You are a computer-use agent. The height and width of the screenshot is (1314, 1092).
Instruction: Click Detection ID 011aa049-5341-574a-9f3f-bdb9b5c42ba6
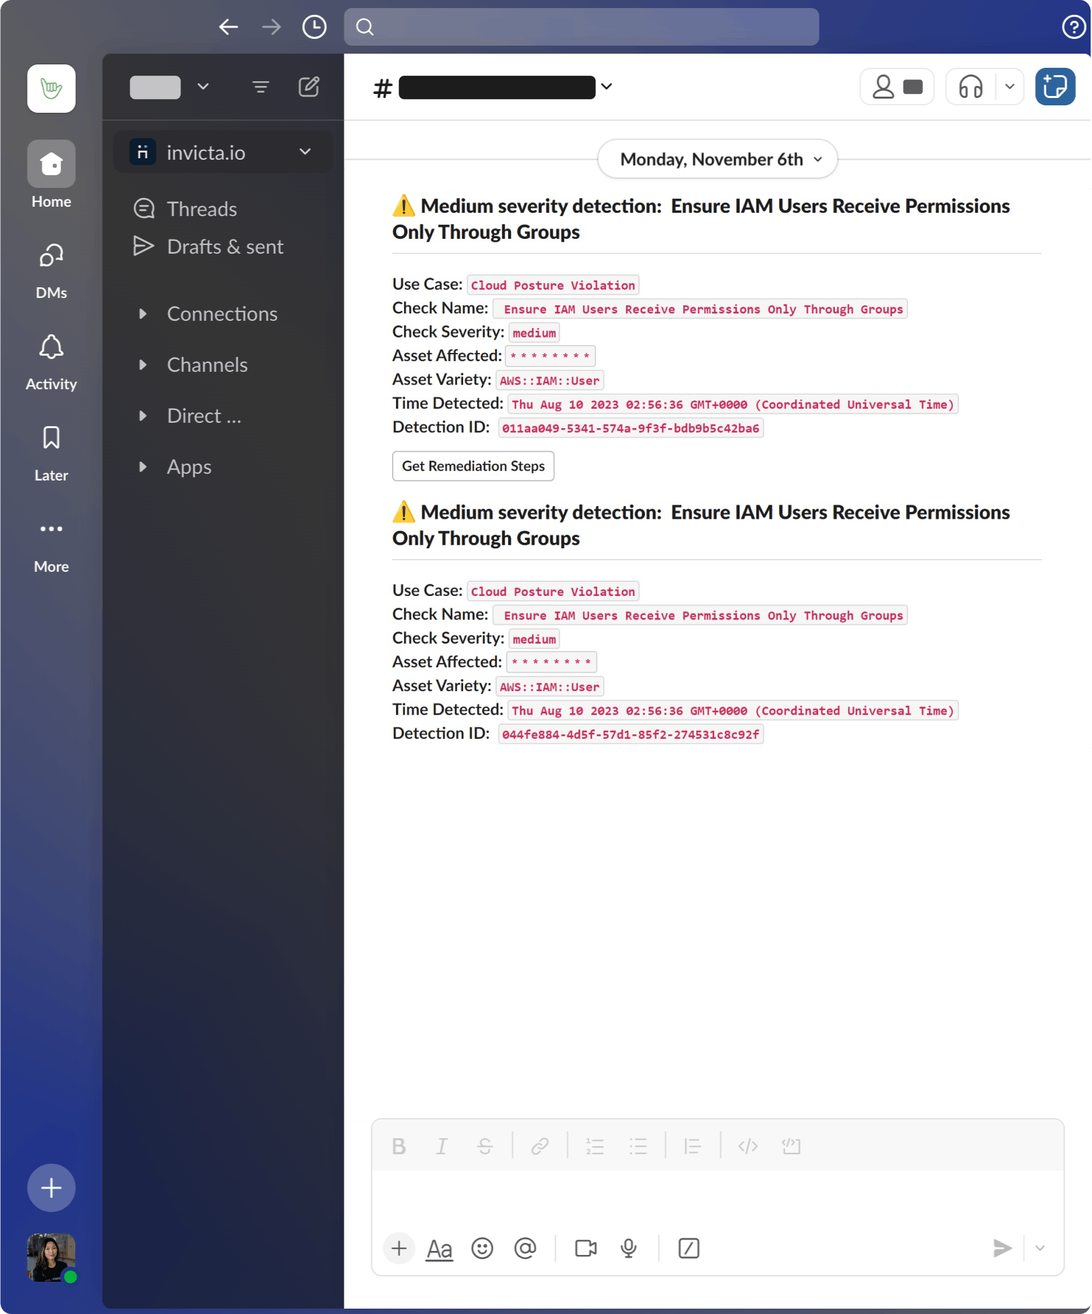click(630, 428)
